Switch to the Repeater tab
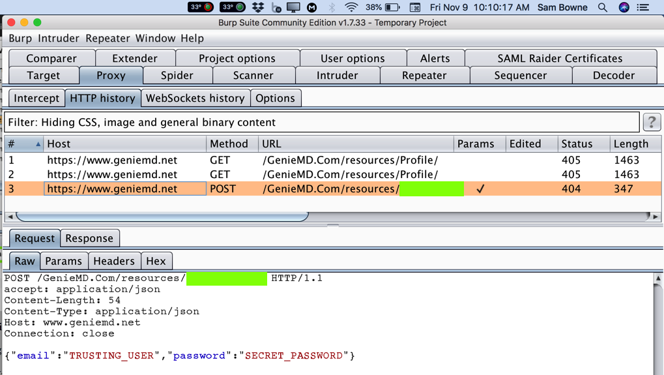 tap(424, 76)
